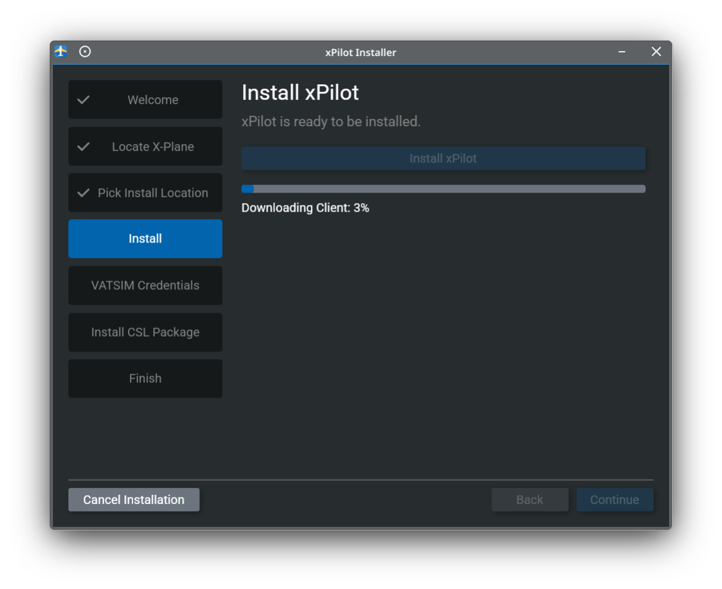
Task: Open the VATSIM Credentials step
Action: 145,285
